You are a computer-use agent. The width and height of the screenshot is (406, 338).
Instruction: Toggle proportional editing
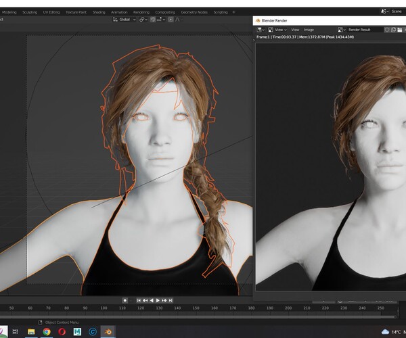pyautogui.click(x=171, y=20)
